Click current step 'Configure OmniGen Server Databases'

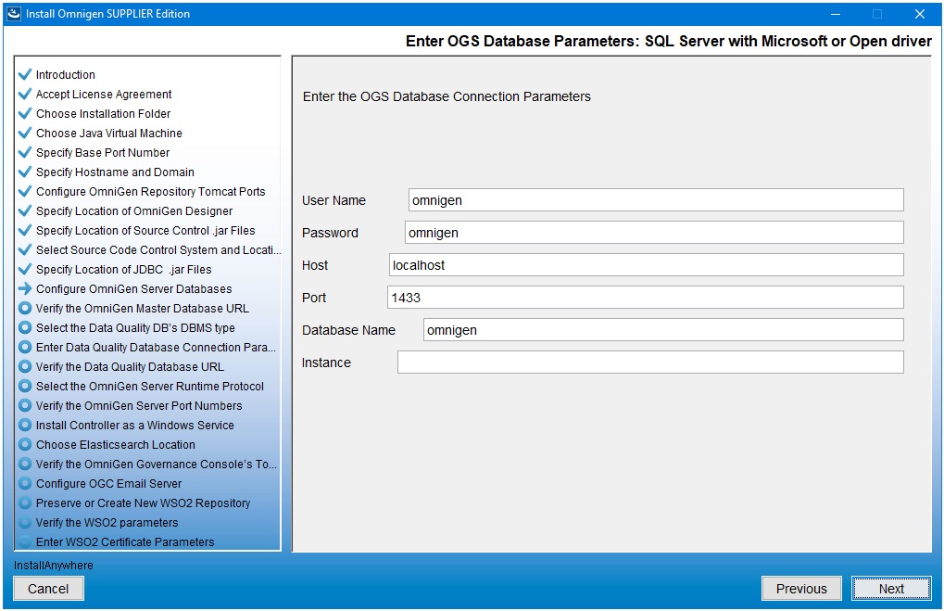point(133,288)
